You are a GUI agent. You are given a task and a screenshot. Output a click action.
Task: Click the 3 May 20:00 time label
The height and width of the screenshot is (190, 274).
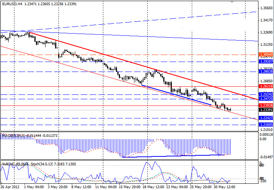point(57,187)
